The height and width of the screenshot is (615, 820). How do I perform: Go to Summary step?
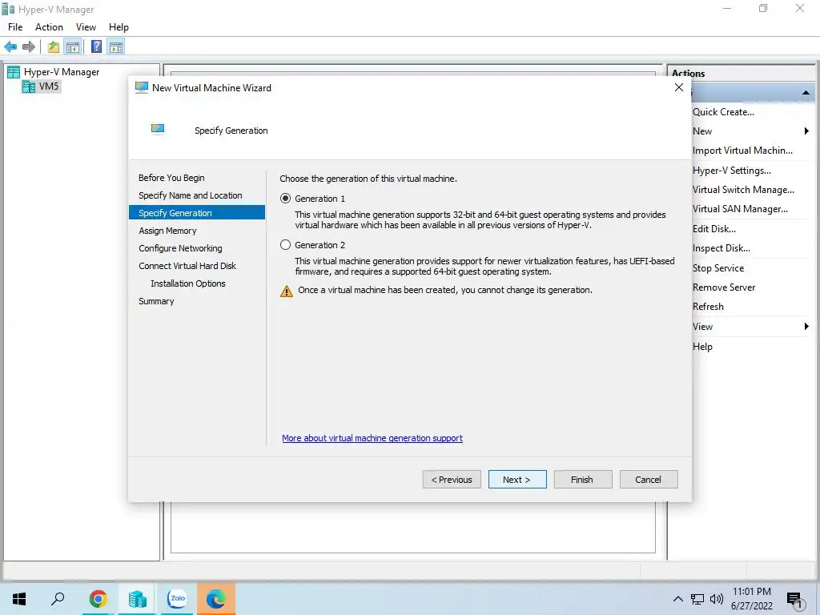pos(156,301)
